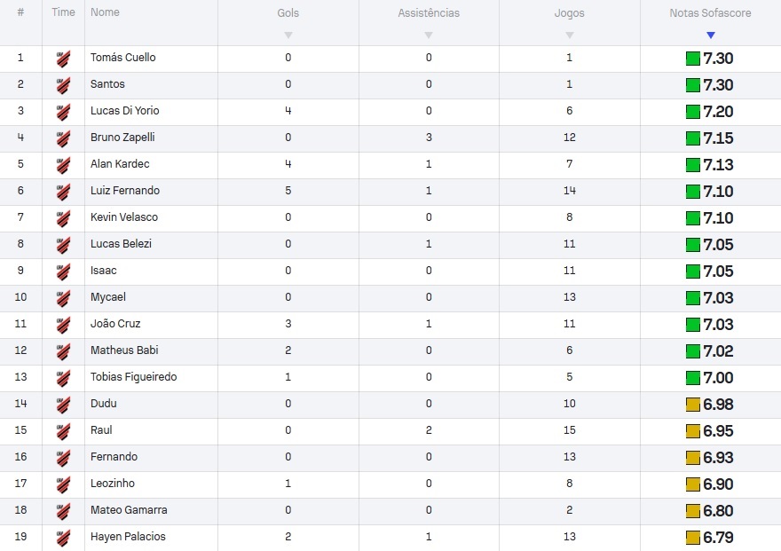781x551 pixels.
Task: Click the Nome column header
Action: point(105,12)
